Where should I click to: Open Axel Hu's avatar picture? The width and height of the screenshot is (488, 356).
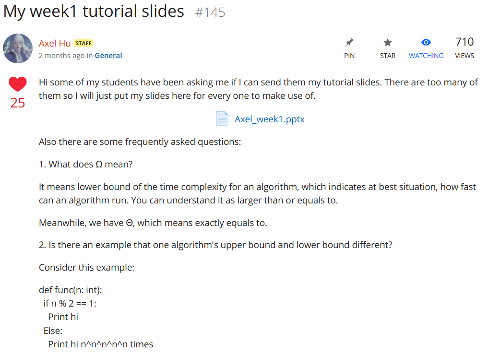tap(18, 48)
